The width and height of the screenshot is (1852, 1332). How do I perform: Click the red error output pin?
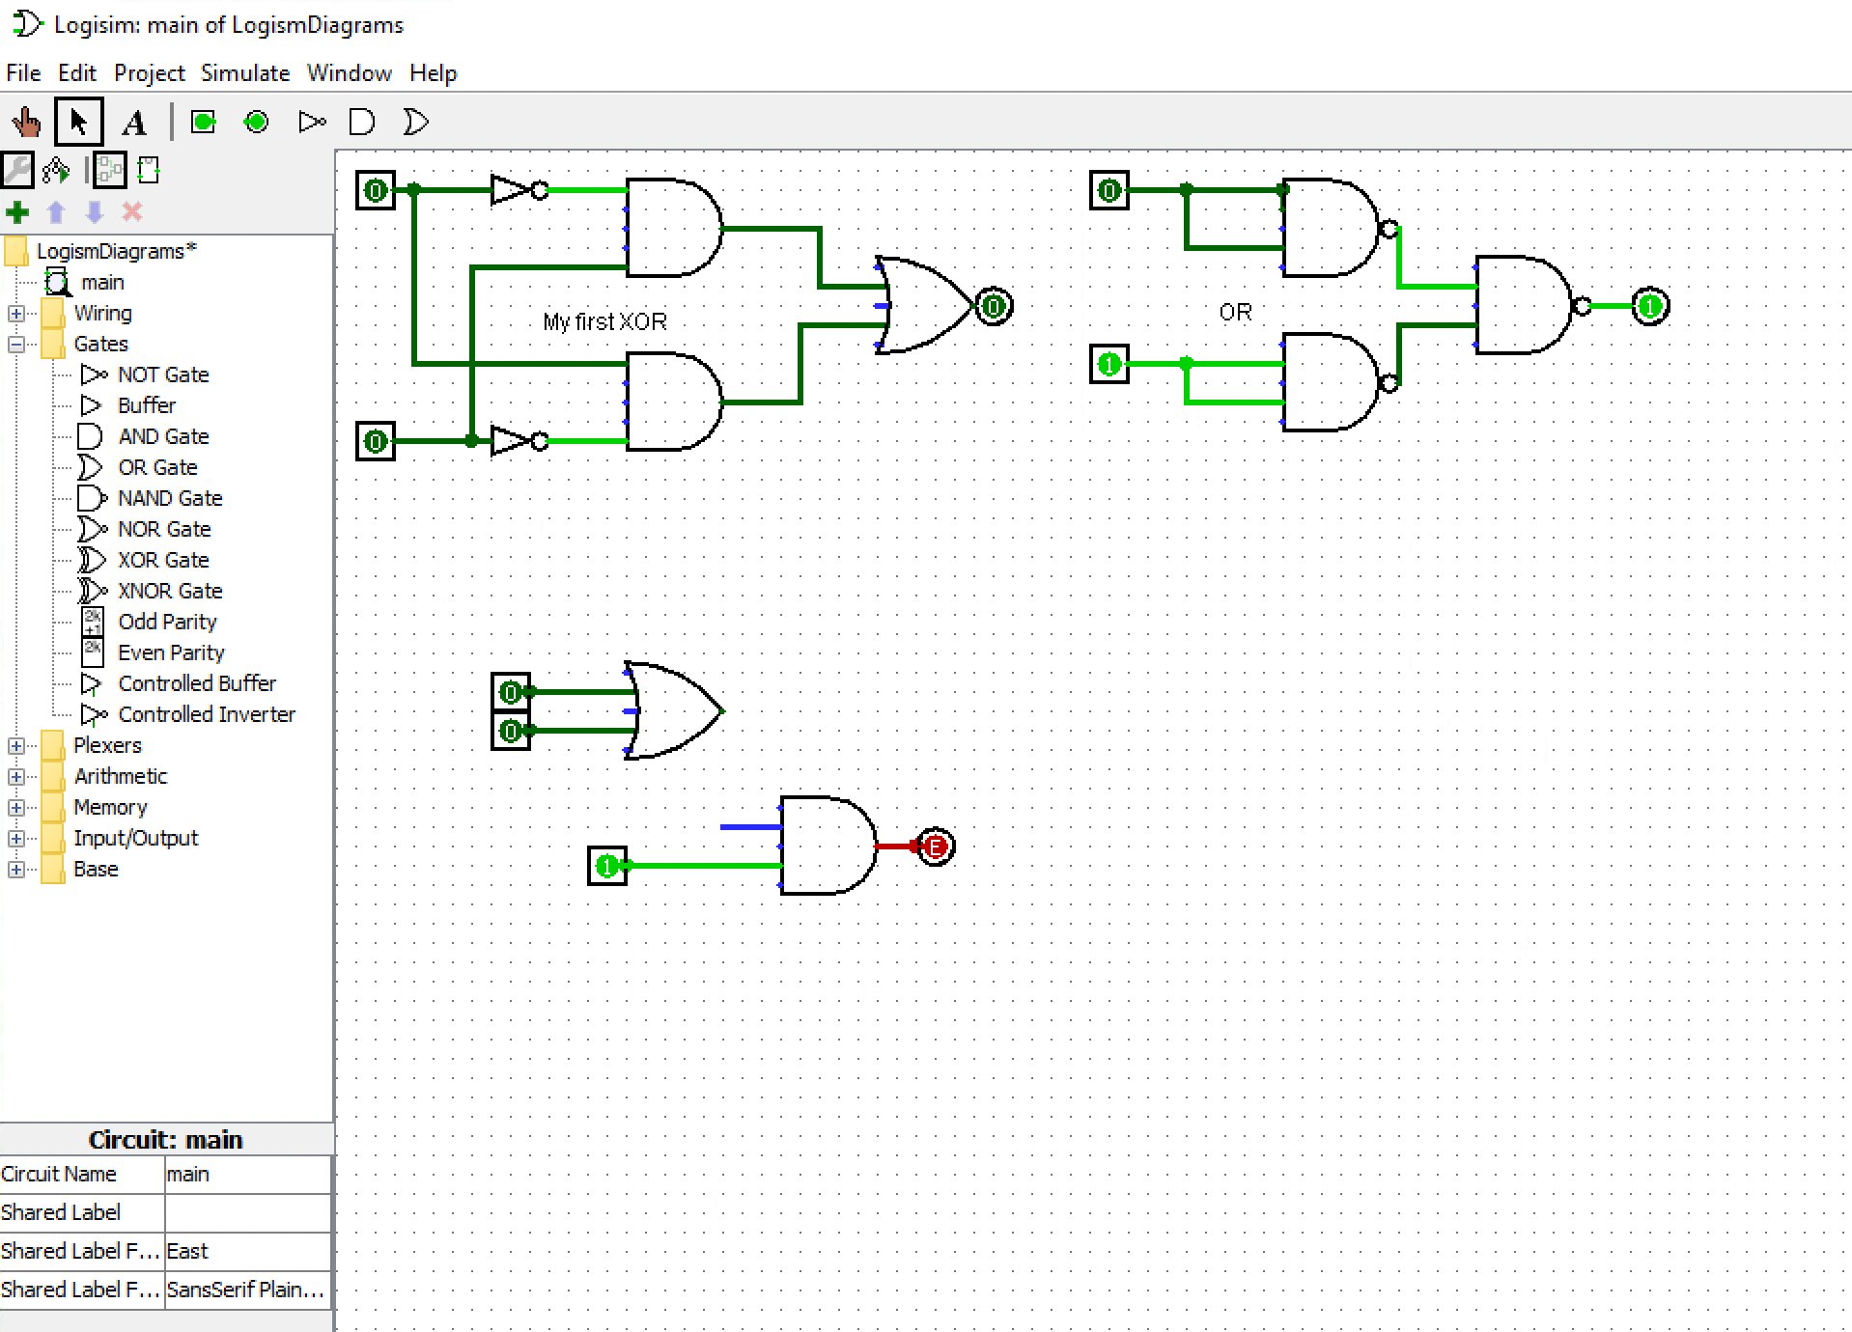click(935, 846)
